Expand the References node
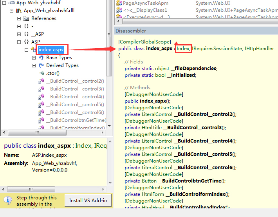 point(19,18)
